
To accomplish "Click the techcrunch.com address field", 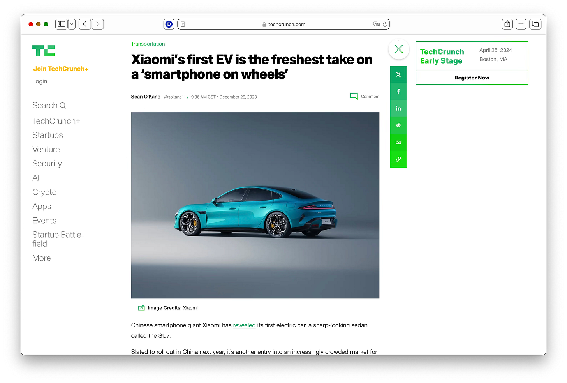I will coord(283,24).
